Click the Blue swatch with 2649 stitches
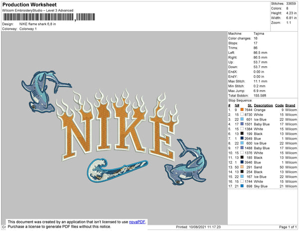The width and height of the screenshot is (299, 231). (x=242, y=138)
